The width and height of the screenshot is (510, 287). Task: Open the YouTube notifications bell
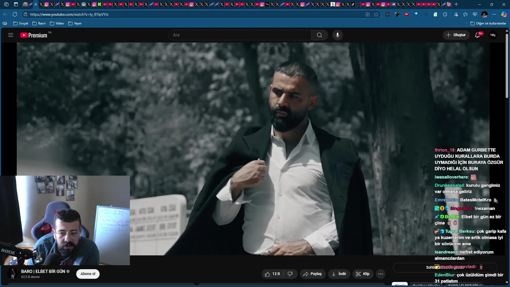[x=478, y=35]
